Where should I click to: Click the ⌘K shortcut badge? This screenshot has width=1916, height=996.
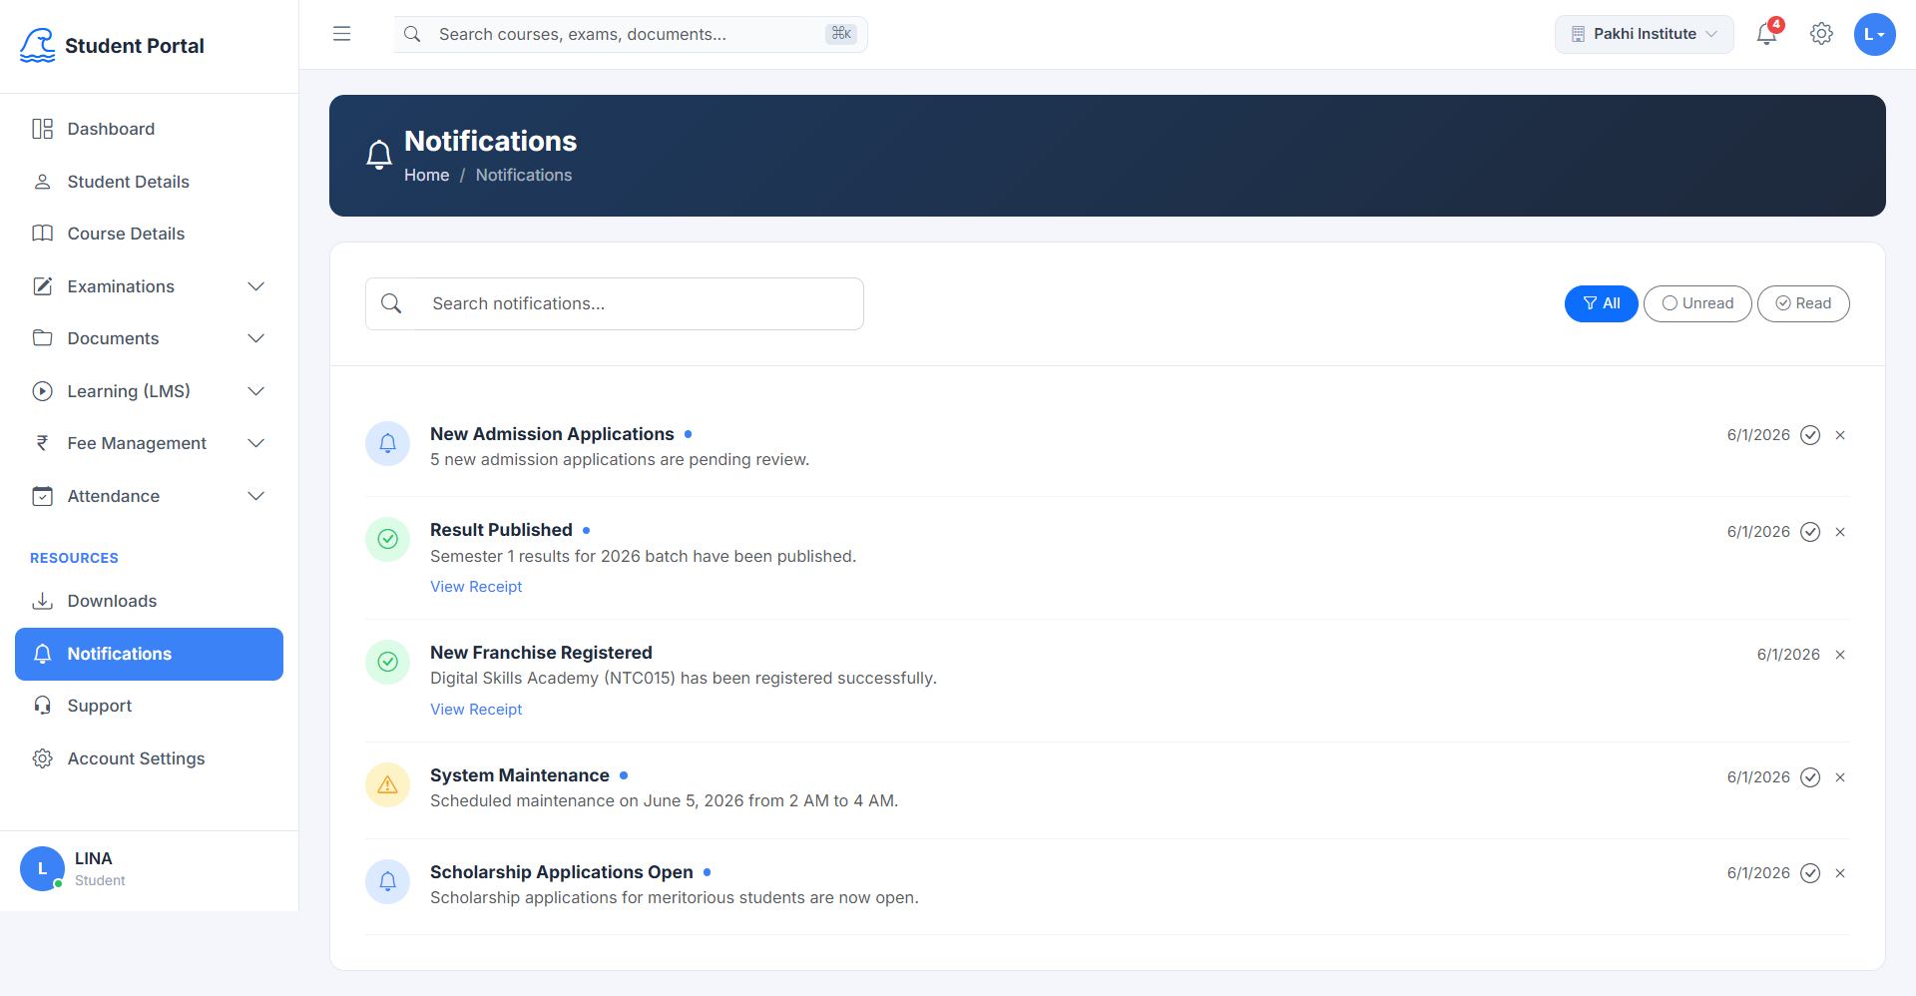841,34
